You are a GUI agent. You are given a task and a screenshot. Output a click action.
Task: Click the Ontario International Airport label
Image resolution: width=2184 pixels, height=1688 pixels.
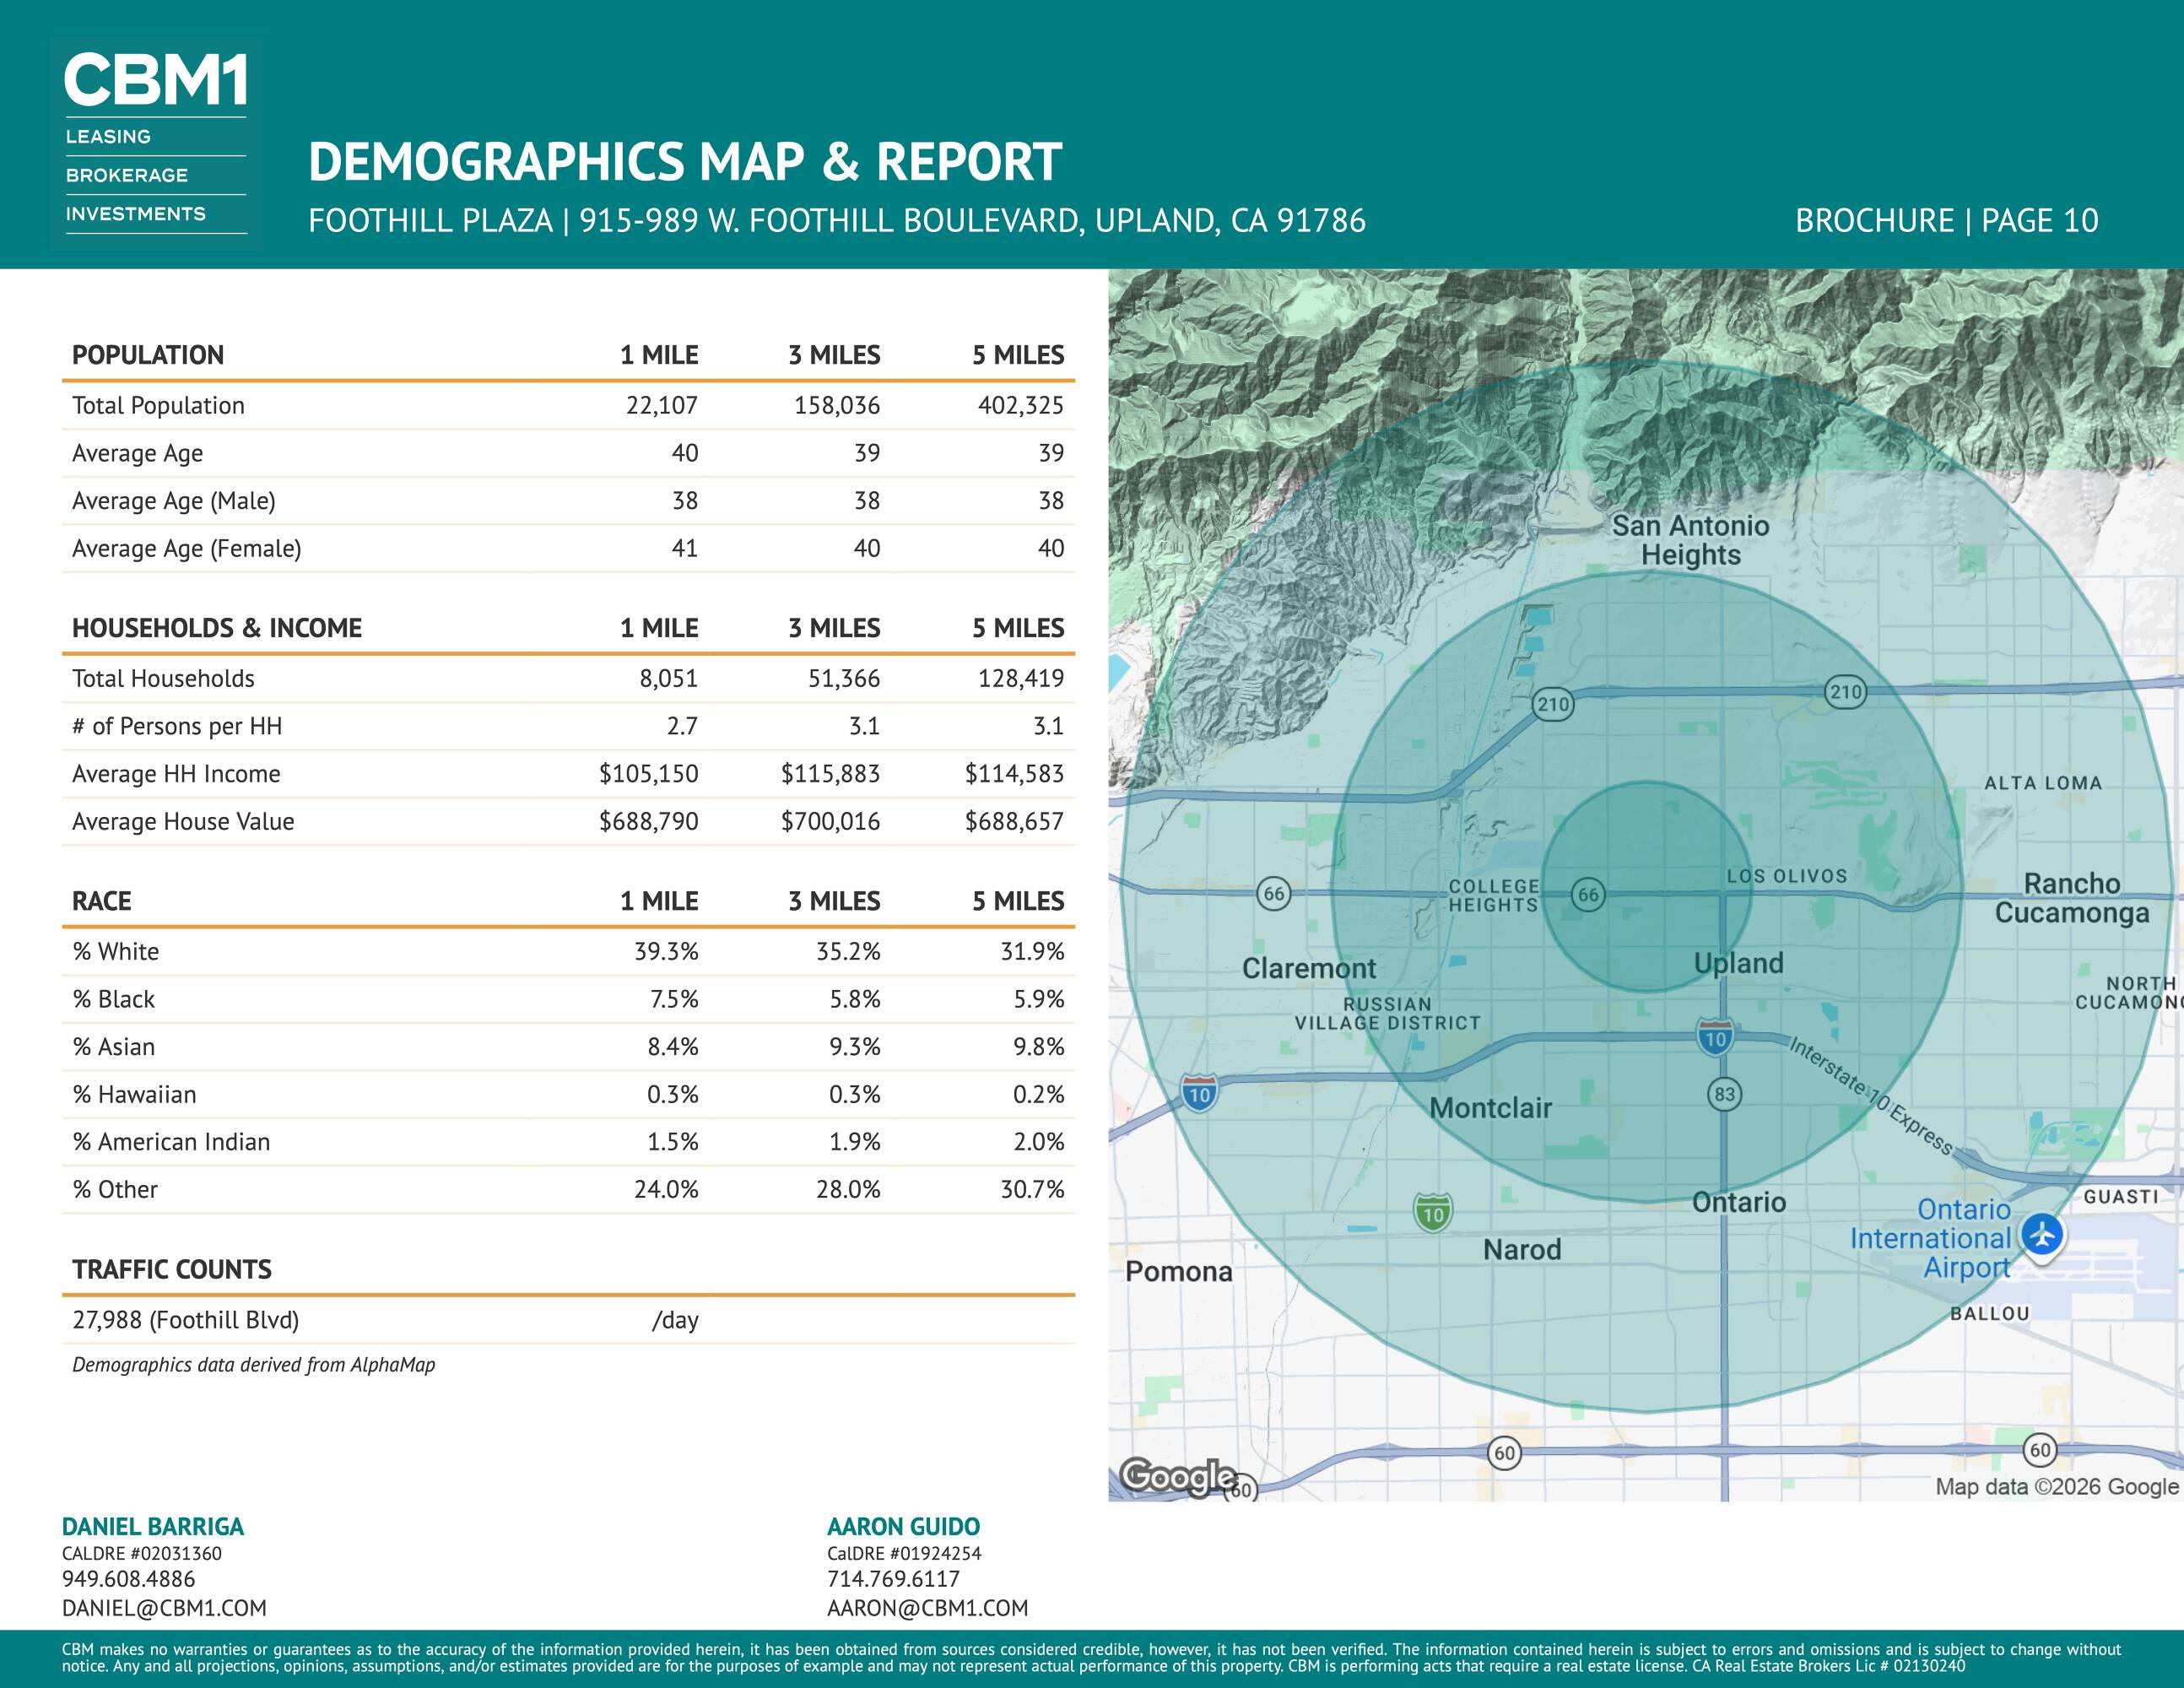[1931, 1238]
